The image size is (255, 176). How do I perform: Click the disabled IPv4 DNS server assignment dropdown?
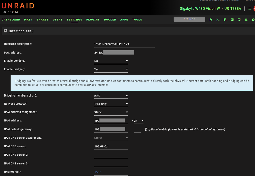coord(111,138)
